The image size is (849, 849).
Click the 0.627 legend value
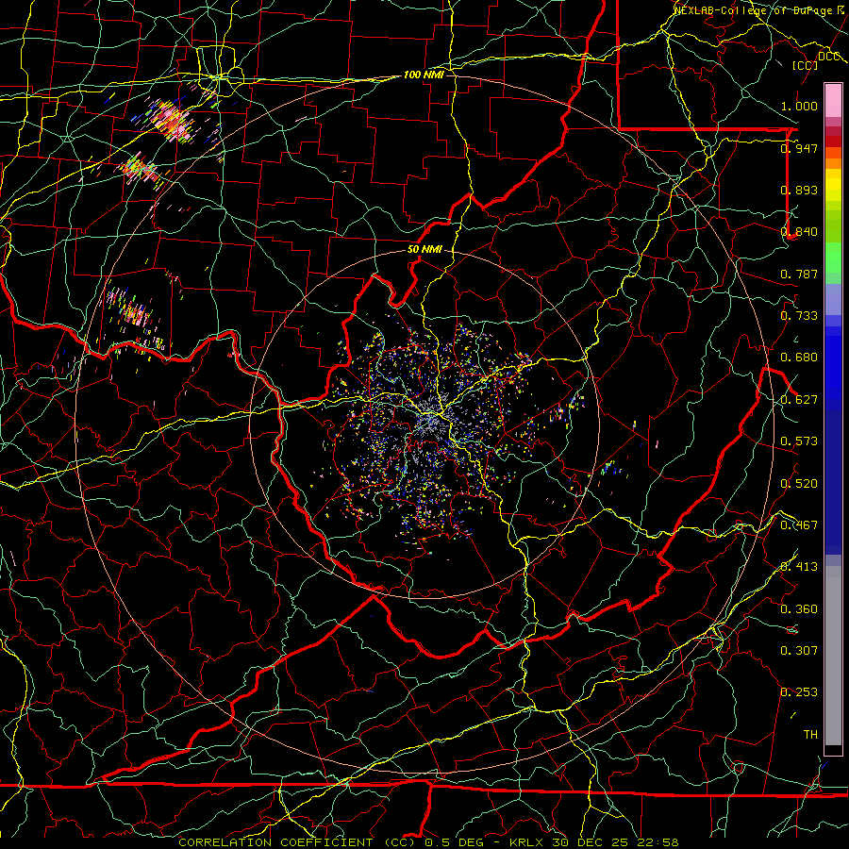pos(799,400)
